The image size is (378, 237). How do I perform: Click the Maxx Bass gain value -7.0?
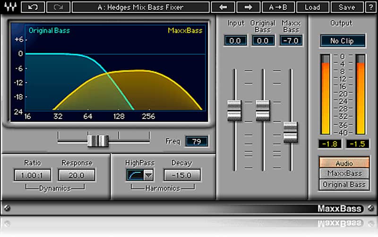tap(291, 41)
